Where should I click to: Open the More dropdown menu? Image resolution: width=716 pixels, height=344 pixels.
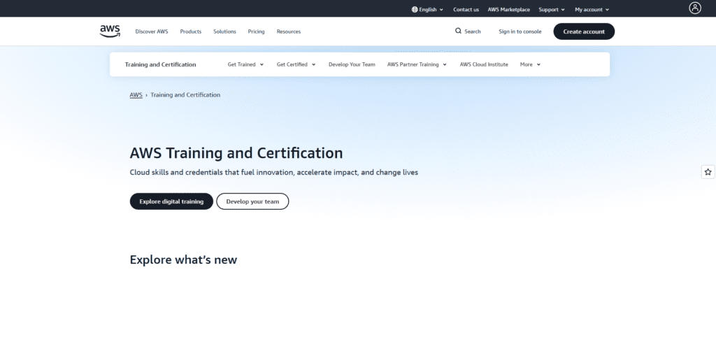(x=530, y=64)
